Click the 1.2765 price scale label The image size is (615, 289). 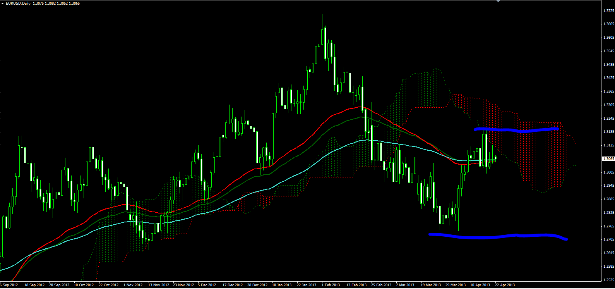pos(609,226)
